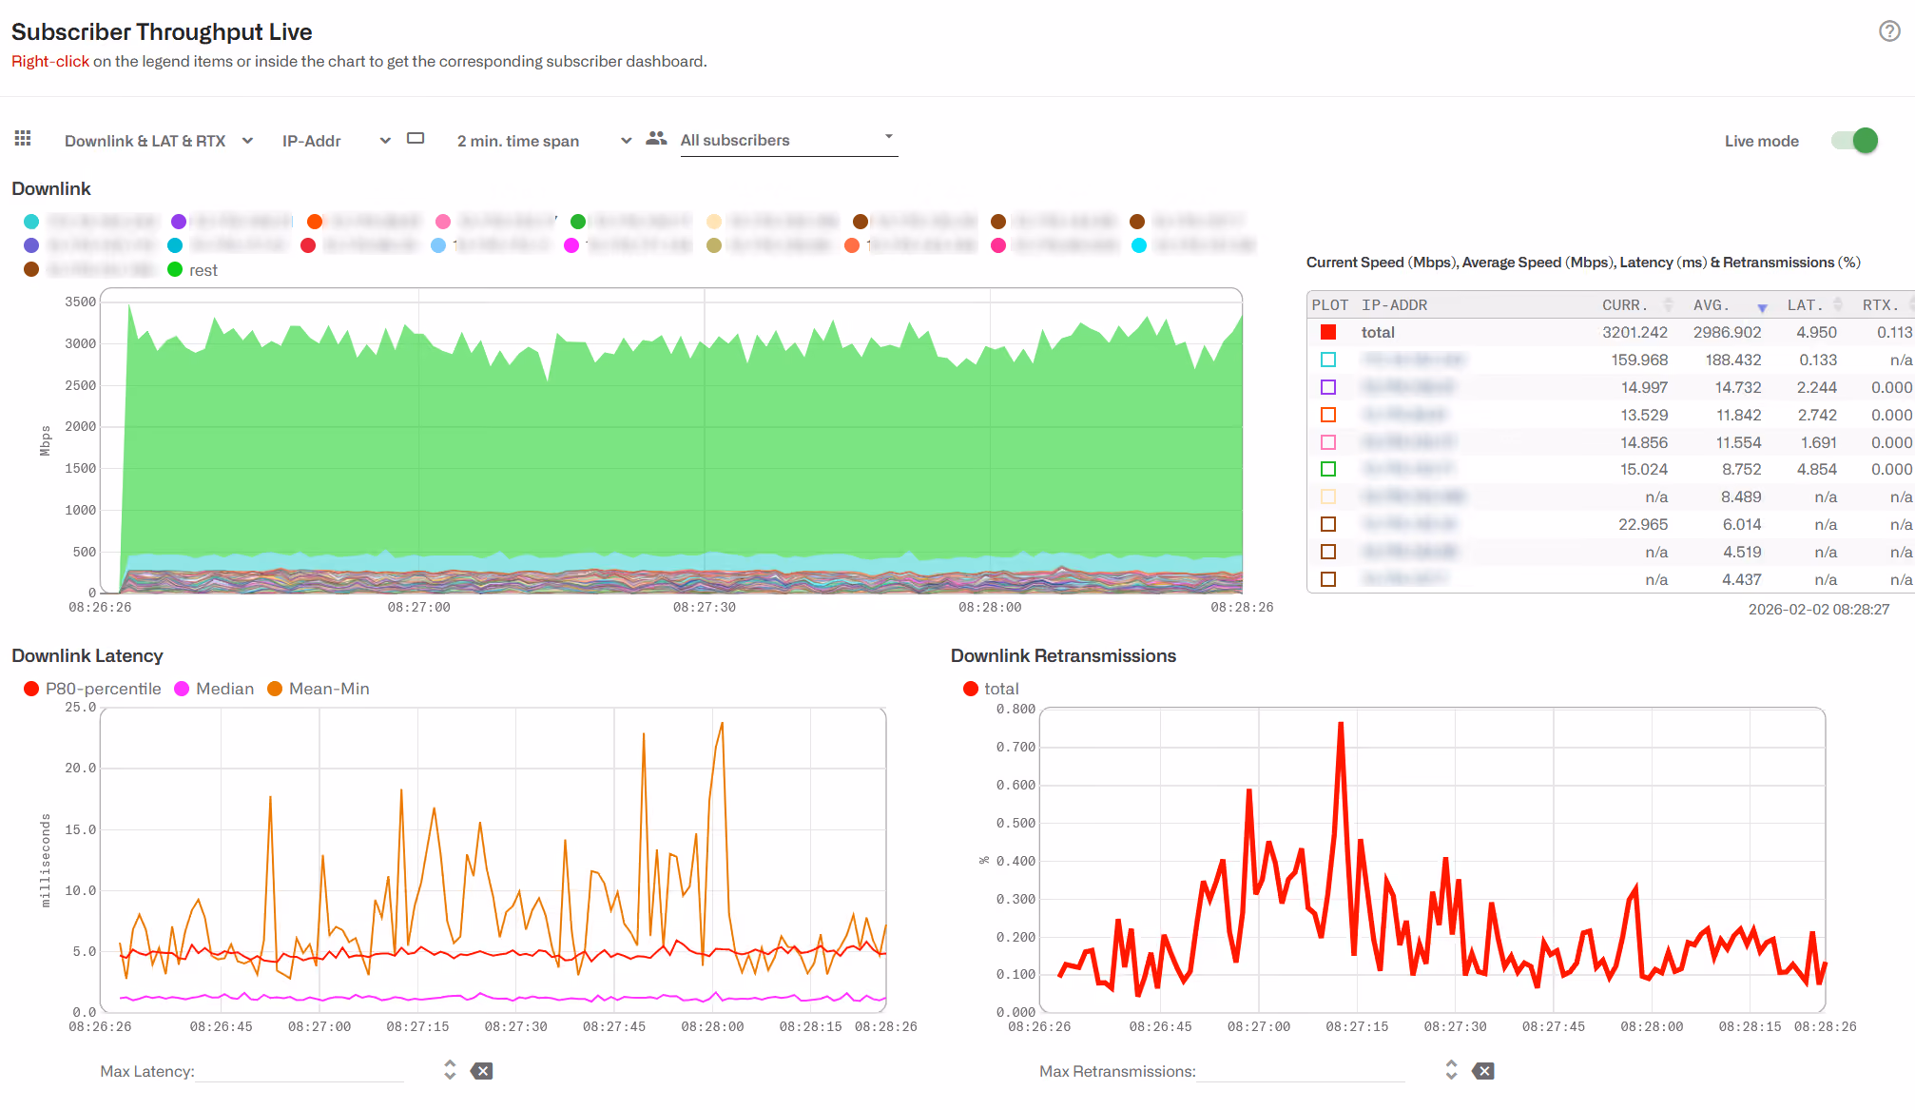Image resolution: width=1915 pixels, height=1110 pixels.
Task: Click the Right-click red hint text
Action: tap(50, 61)
